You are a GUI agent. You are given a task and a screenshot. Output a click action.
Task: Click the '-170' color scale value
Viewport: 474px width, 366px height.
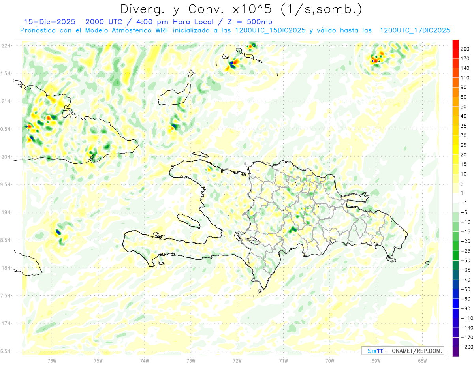pyautogui.click(x=466, y=338)
